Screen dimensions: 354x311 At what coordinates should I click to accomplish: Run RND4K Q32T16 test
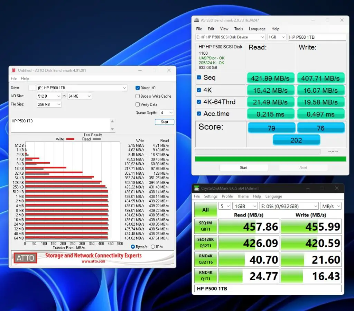pos(205,259)
